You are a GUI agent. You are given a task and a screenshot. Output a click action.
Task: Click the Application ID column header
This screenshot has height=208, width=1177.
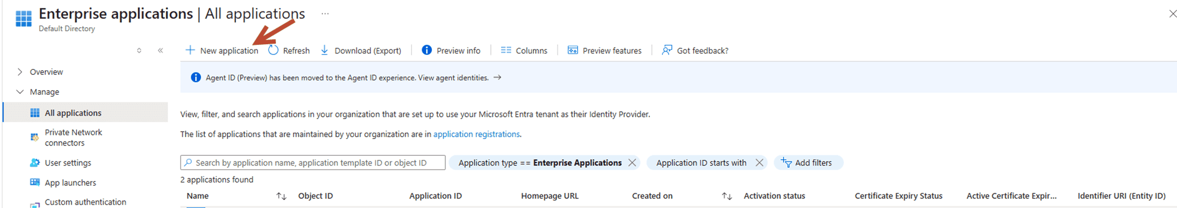[x=435, y=196]
